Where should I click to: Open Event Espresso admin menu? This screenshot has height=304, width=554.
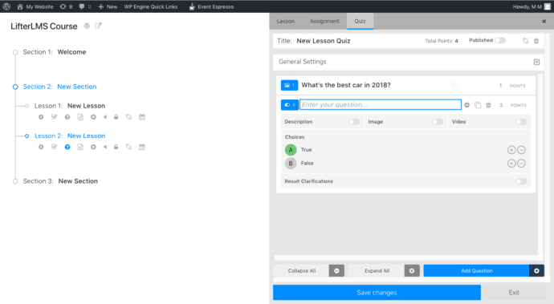click(211, 6)
